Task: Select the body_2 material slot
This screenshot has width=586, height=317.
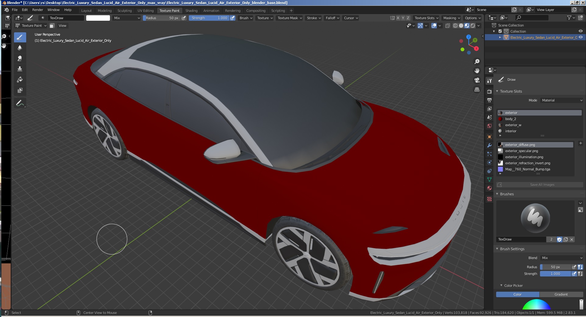Action: pyautogui.click(x=539, y=119)
